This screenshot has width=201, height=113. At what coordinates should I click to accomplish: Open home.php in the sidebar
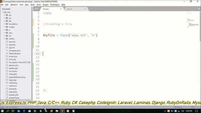tap(13, 71)
